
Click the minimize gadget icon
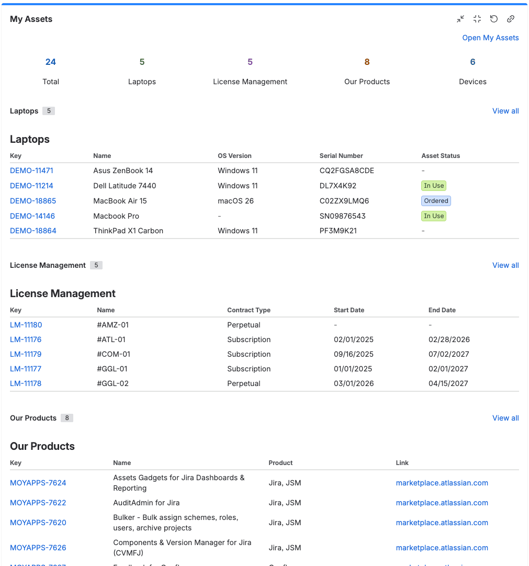pos(460,19)
